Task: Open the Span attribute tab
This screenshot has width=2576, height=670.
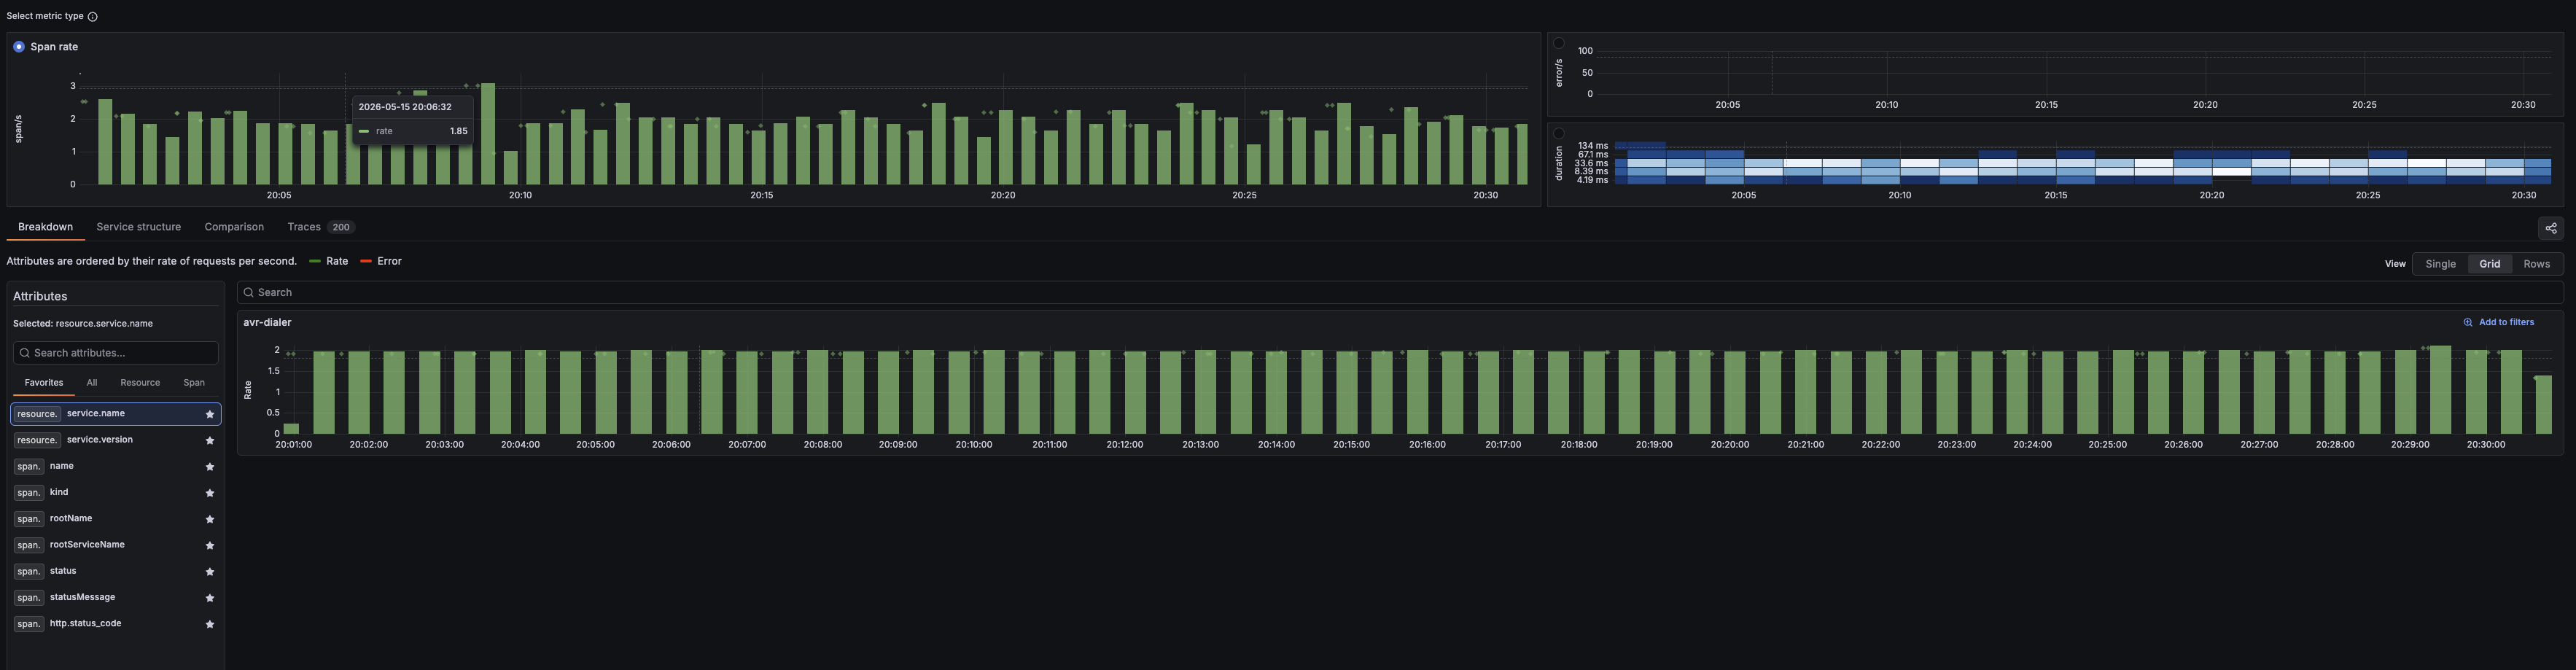Action: point(194,383)
